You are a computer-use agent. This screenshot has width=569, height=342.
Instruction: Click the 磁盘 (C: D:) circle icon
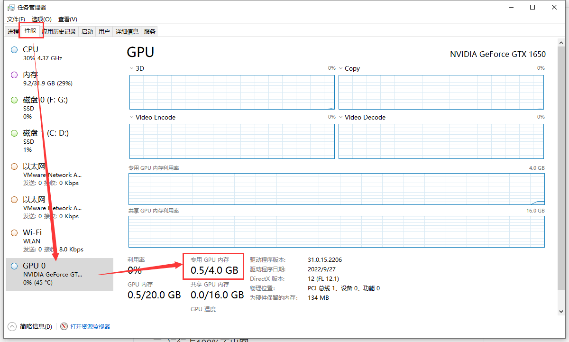(x=14, y=133)
